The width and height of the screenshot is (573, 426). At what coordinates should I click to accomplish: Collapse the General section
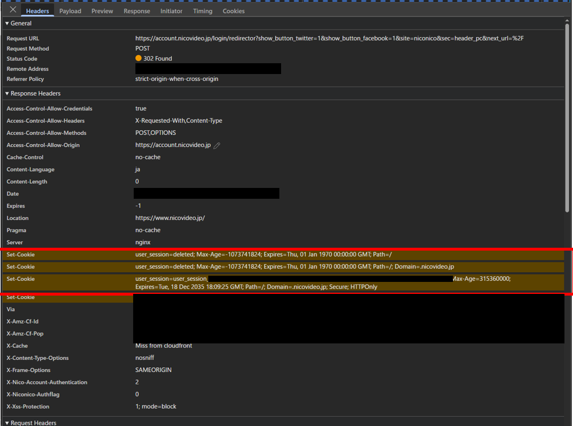[7, 24]
